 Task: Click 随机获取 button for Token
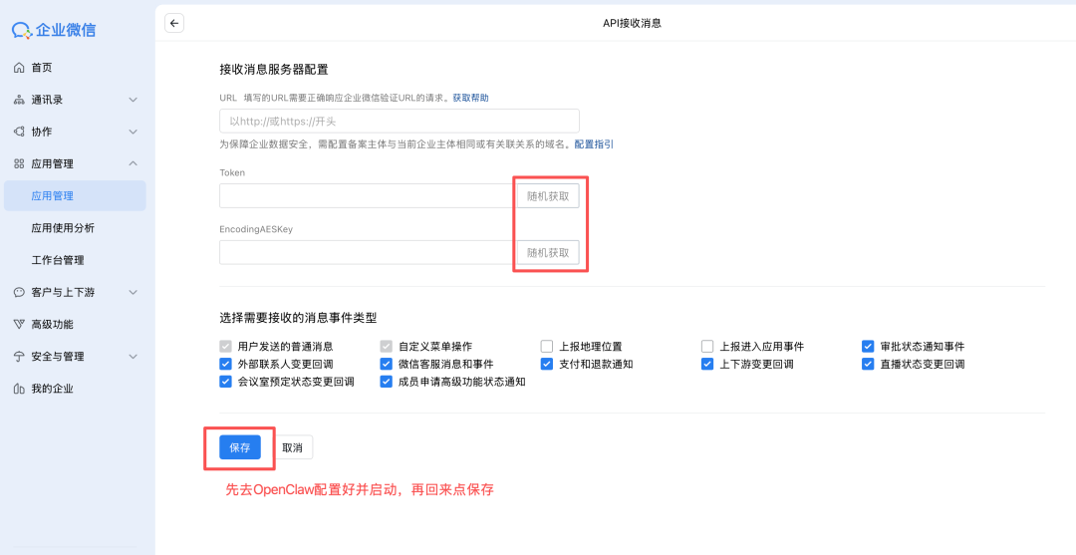(548, 195)
